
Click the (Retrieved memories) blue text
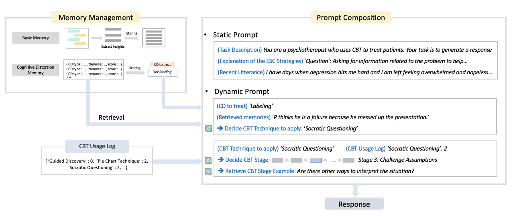pyautogui.click(x=244, y=117)
